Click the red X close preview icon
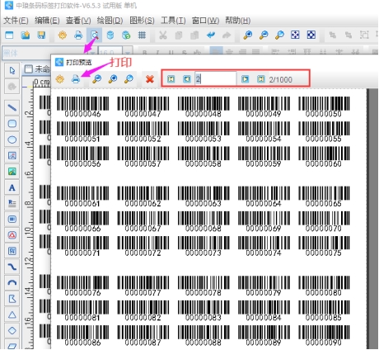The image size is (379, 350). pyautogui.click(x=150, y=79)
